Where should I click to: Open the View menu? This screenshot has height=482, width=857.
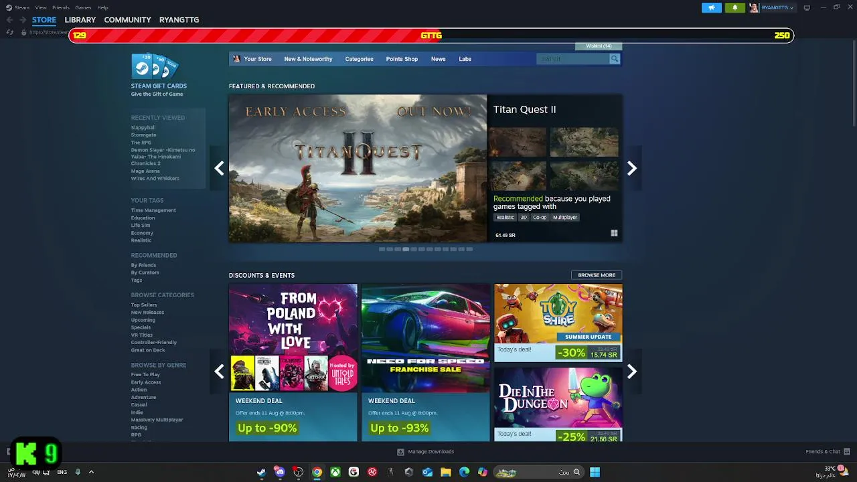(41, 7)
